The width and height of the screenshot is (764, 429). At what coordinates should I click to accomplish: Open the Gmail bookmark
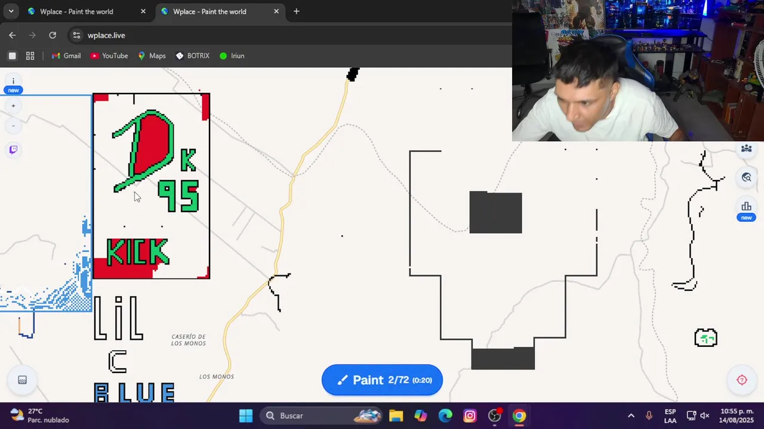tap(66, 55)
